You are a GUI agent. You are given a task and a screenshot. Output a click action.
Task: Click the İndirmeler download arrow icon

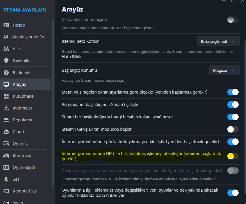coord(6,108)
